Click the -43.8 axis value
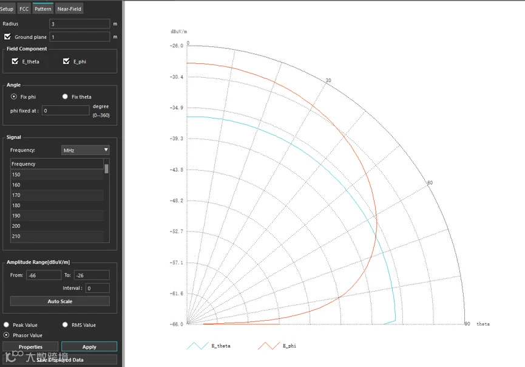 point(177,170)
